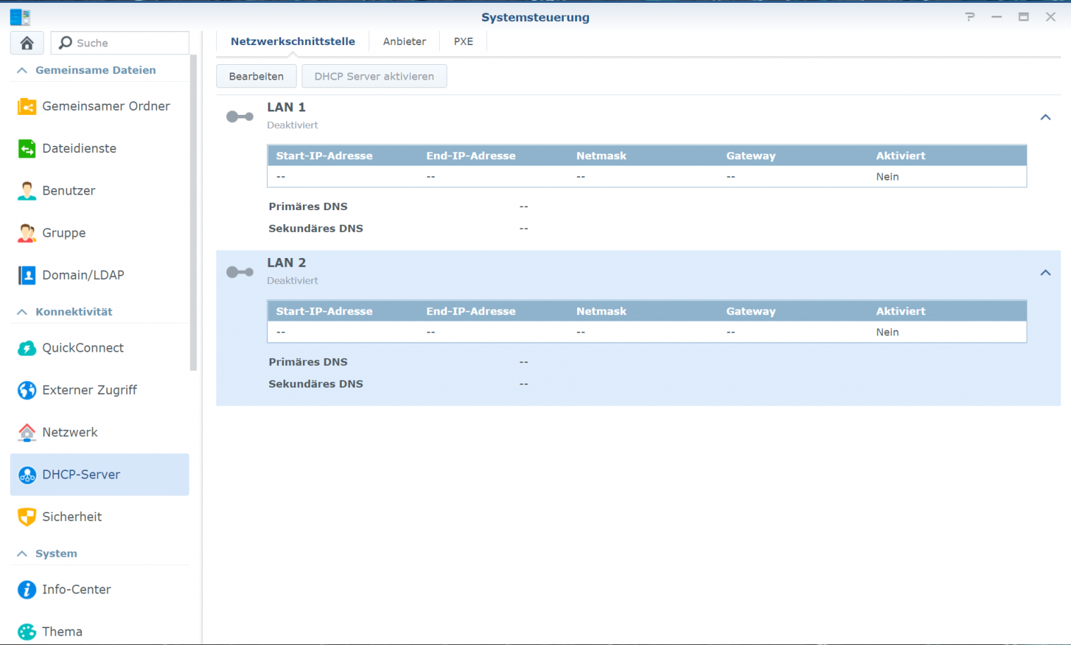This screenshot has width=1071, height=645.
Task: Collapse the LAN 1 section chevron
Action: 1045,117
